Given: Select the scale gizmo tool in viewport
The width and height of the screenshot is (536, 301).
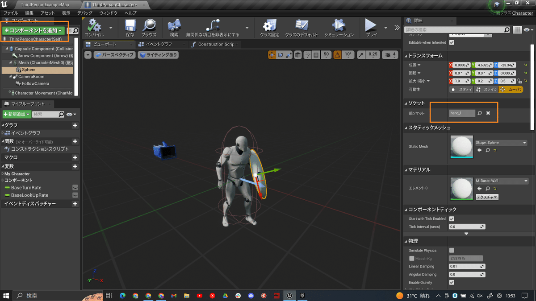Looking at the screenshot, I should (x=289, y=55).
